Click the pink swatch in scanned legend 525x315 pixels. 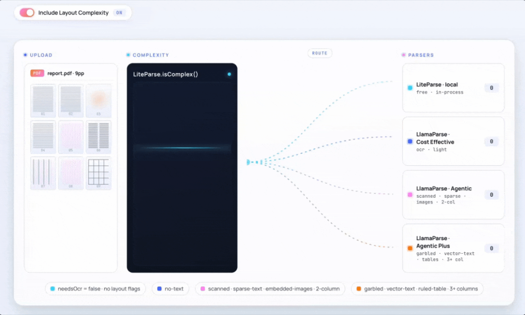pyautogui.click(x=203, y=289)
